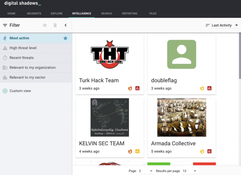Click red chart icon on Turk Hack Team card

[137, 88]
